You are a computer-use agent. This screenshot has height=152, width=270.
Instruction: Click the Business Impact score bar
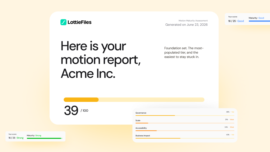tap(185, 138)
